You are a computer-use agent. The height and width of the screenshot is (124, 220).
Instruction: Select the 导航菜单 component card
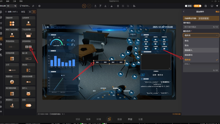[x=12, y=21]
